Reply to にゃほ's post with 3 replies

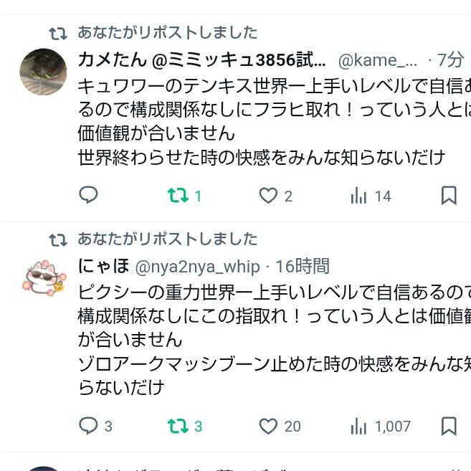pos(95,426)
